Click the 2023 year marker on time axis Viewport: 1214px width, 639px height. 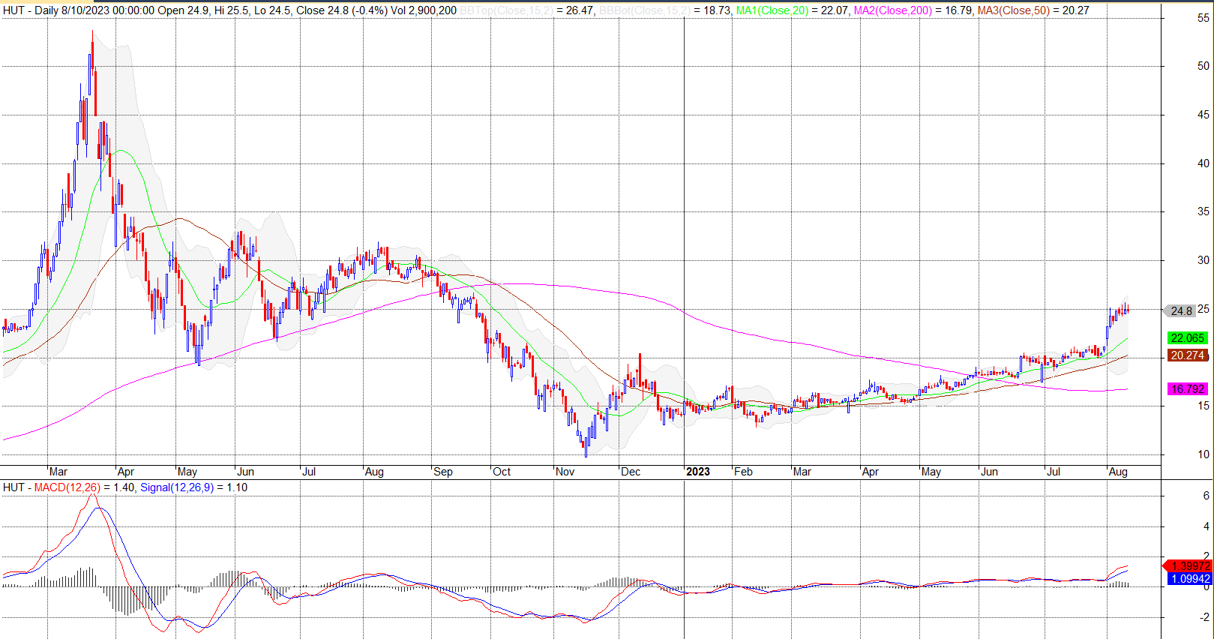697,472
